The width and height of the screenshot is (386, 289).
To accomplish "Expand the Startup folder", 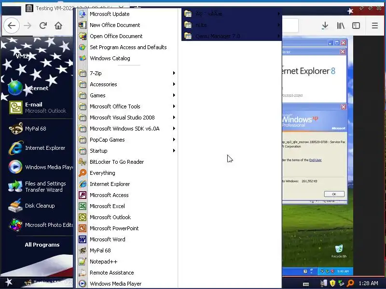I will (127, 151).
